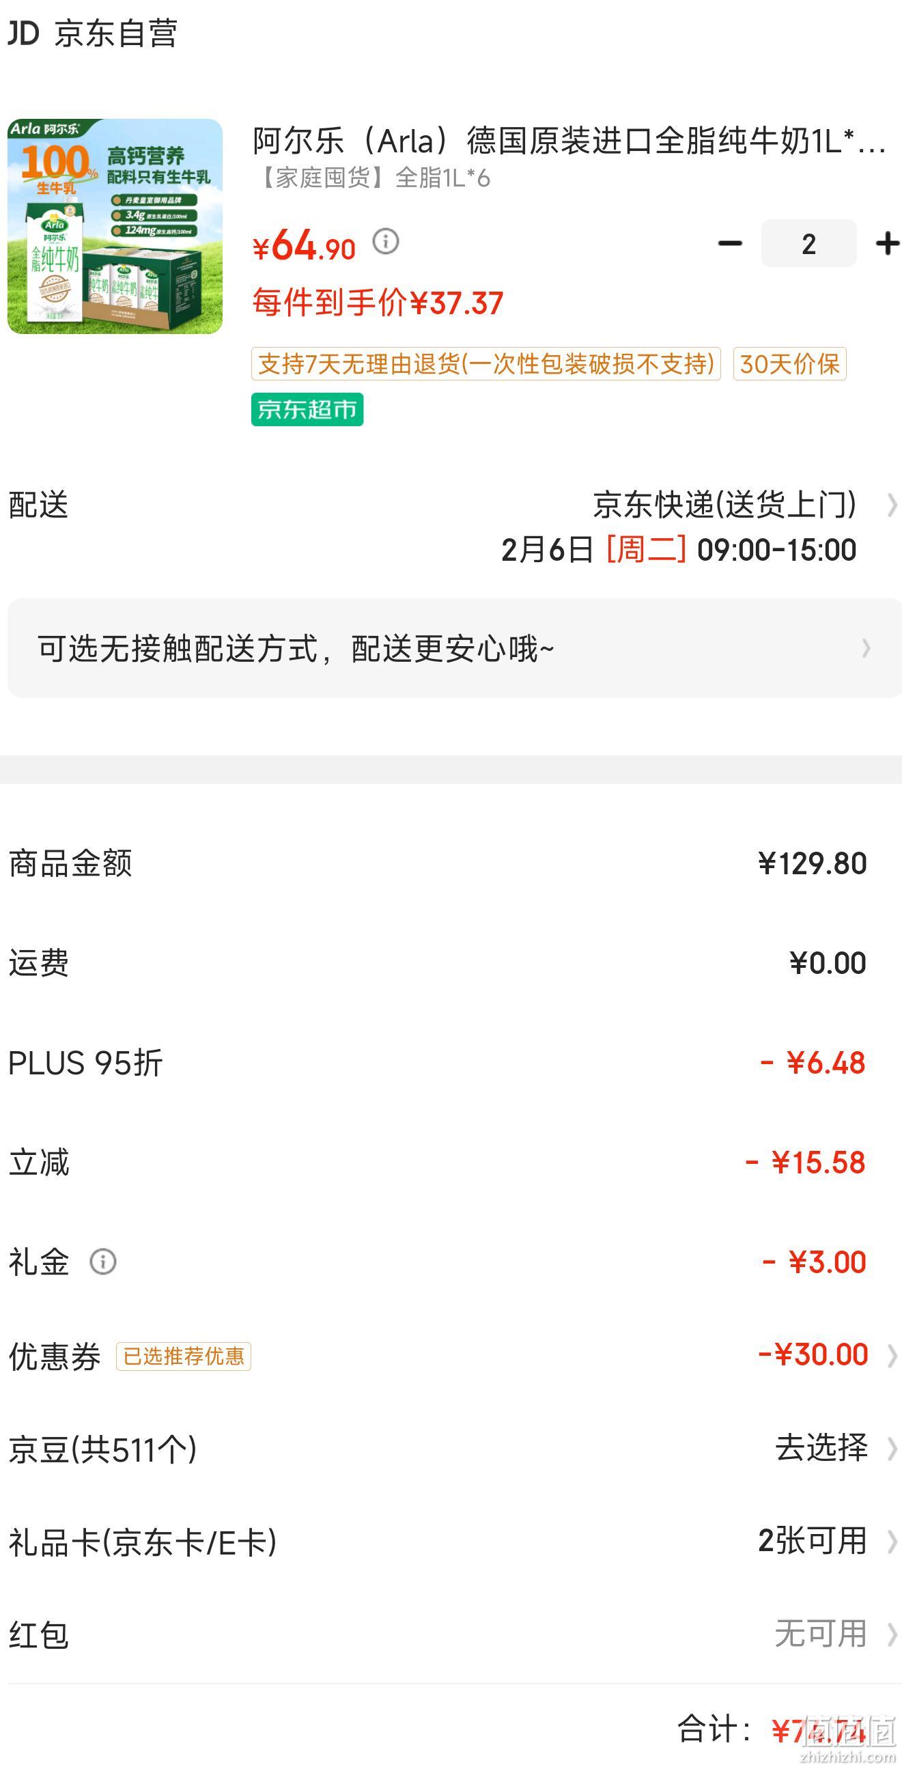The image size is (902, 1769).
Task: Click the minus quantity button
Action: [x=730, y=243]
